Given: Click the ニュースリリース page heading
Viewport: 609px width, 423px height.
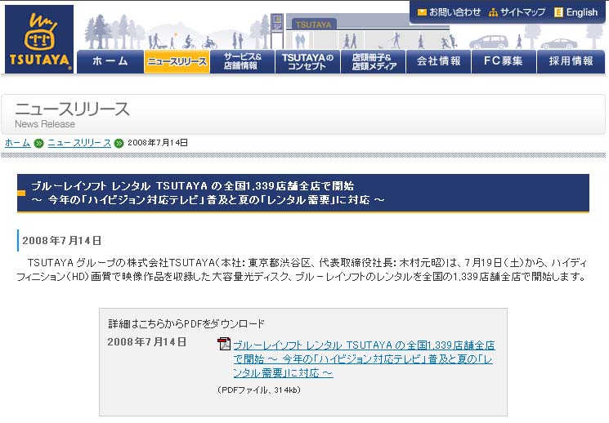Looking at the screenshot, I should (x=72, y=109).
